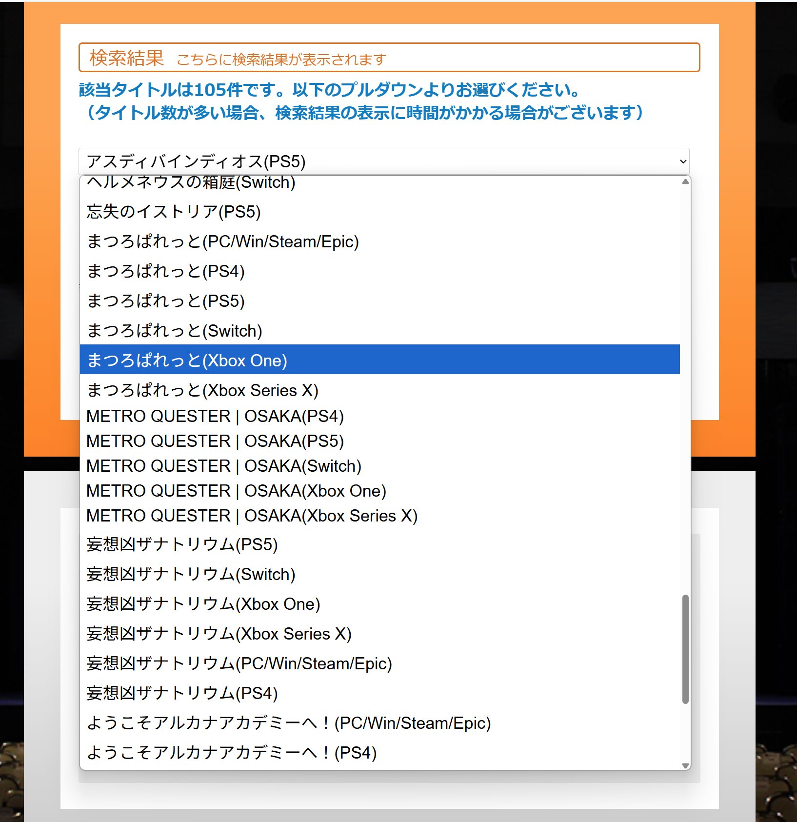Click the dropdown list scrollbar thumb

685,649
